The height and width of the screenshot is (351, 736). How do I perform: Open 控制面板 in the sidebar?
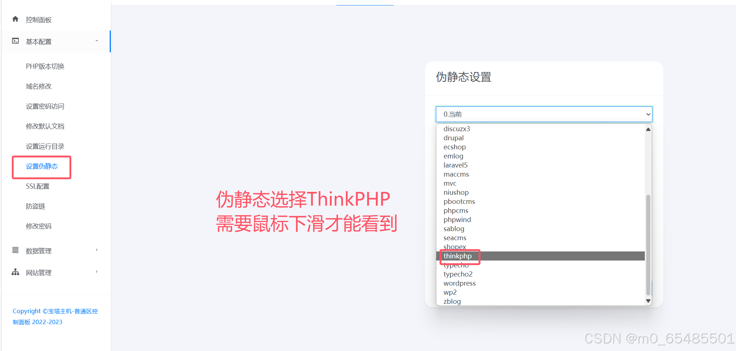(39, 20)
